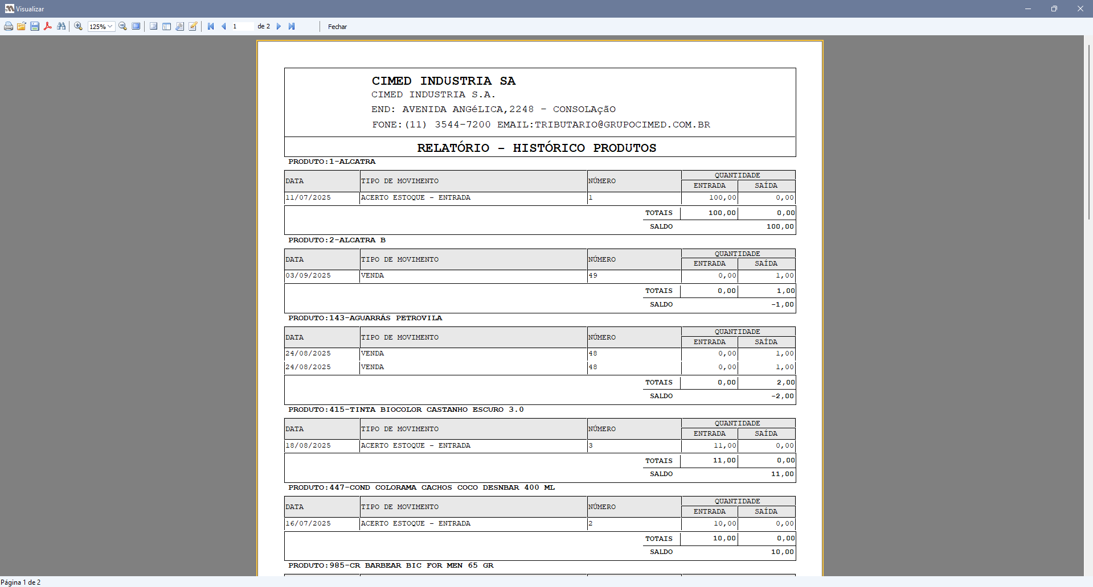The image size is (1093, 587).
Task: Open the find tool with the binoculars icon
Action: [62, 27]
